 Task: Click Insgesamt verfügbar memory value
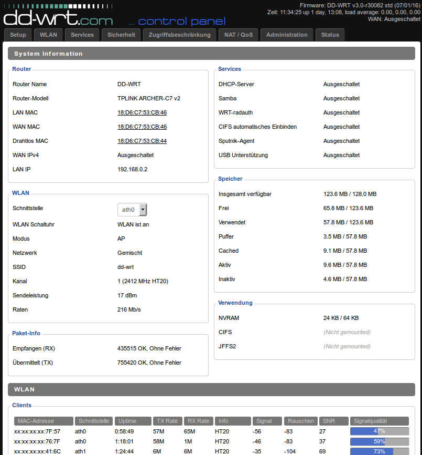[x=350, y=194]
